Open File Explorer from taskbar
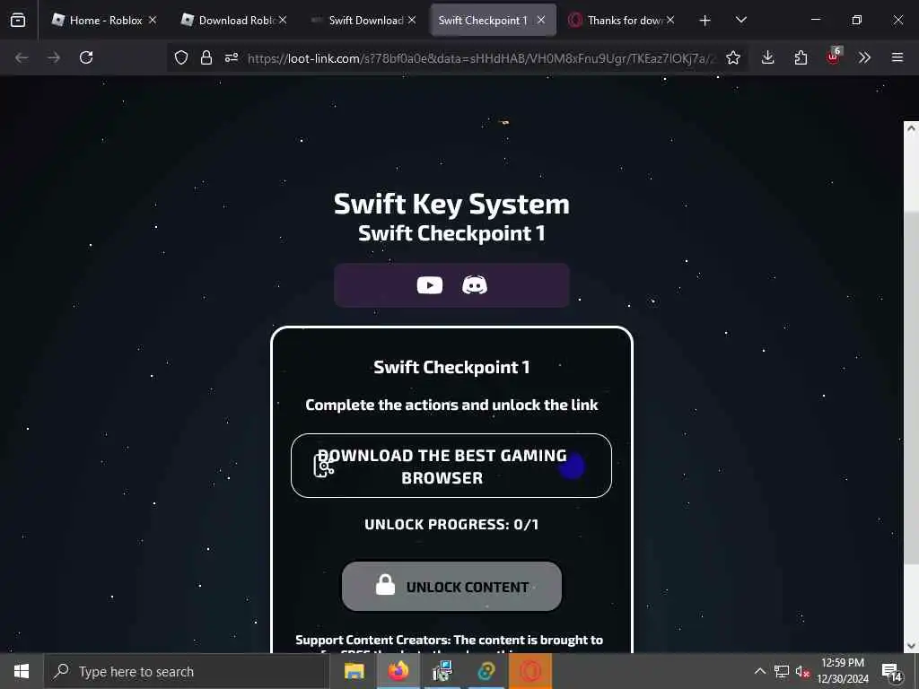The height and width of the screenshot is (689, 919). (x=354, y=671)
